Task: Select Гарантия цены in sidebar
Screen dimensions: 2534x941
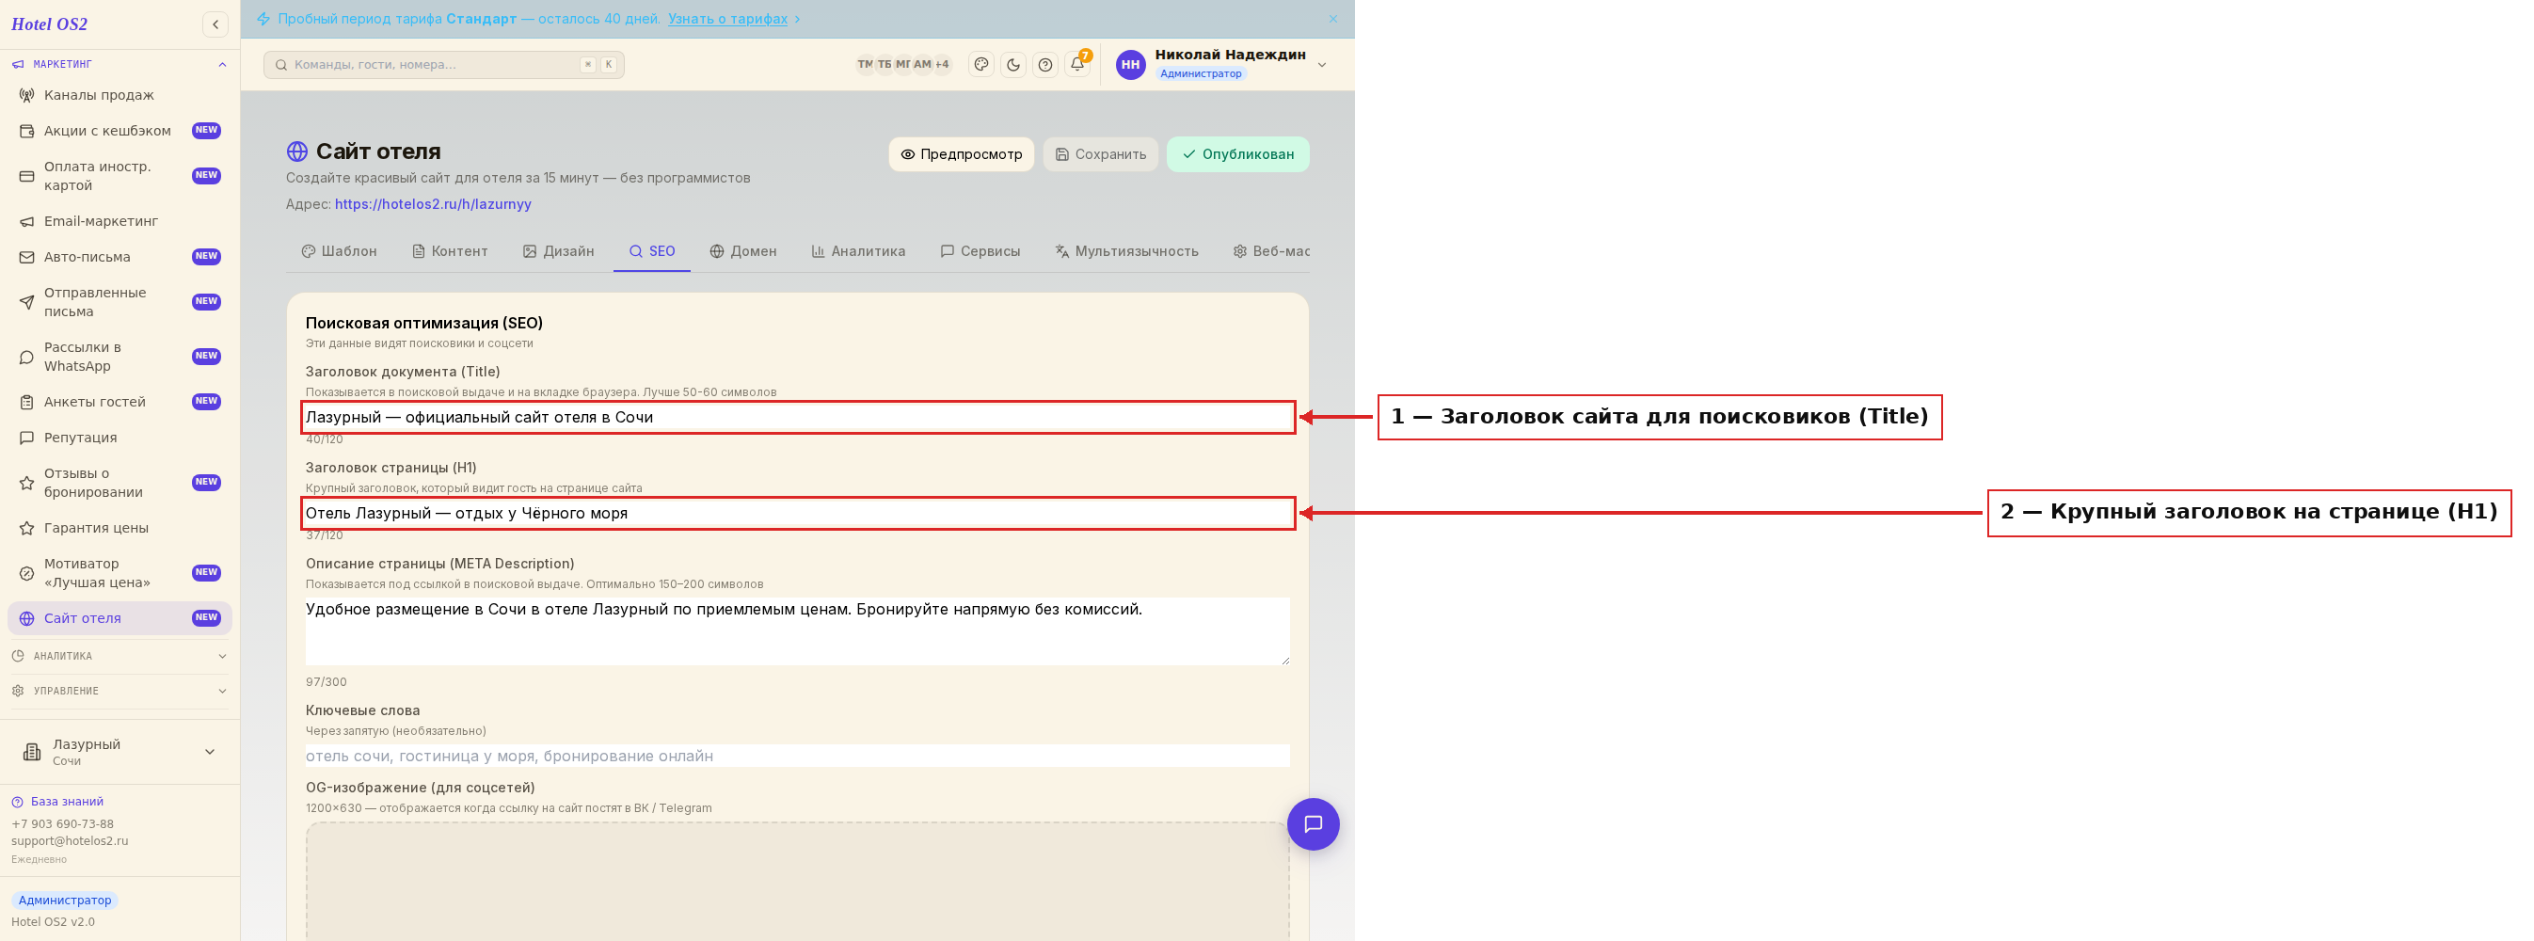Action: [x=120, y=528]
